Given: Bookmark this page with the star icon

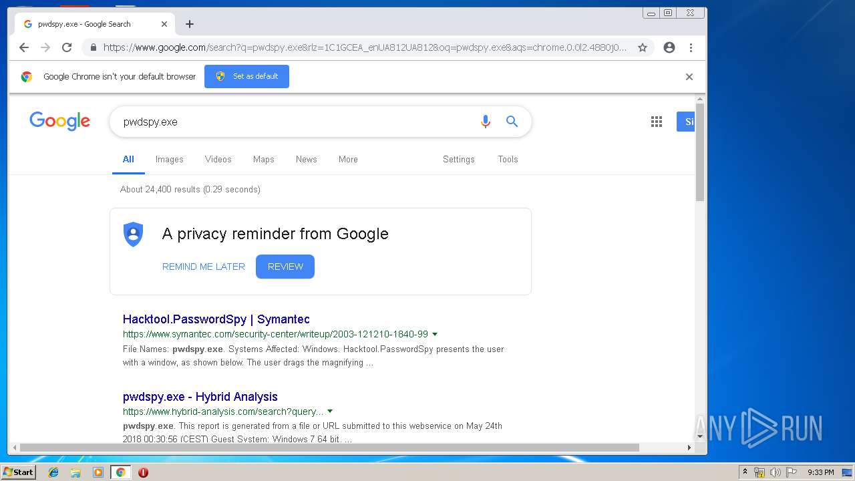Looking at the screenshot, I should point(643,47).
